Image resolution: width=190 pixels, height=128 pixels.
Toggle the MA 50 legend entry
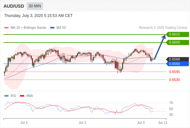coord(58,28)
